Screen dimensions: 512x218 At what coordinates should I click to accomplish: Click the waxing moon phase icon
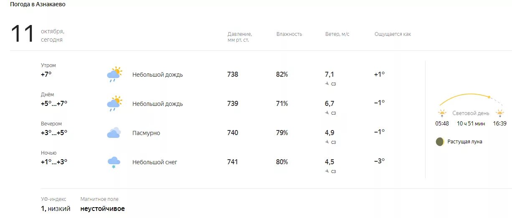[439, 142]
